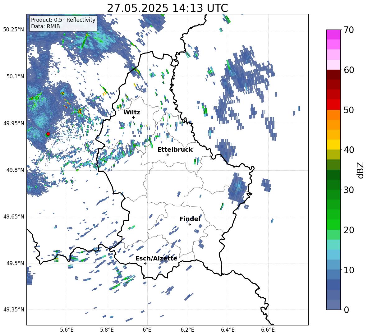Screen dimensions: 368x336
Task: Select the Ettelbruck city label
Action: coord(175,150)
